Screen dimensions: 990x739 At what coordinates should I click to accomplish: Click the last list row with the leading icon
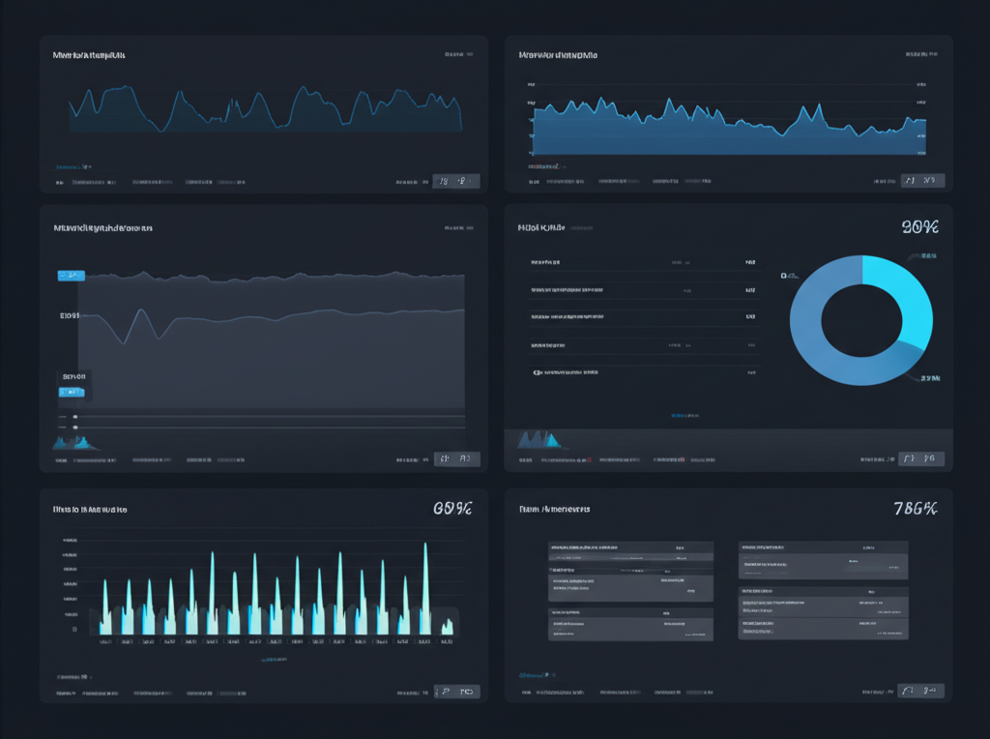click(643, 371)
